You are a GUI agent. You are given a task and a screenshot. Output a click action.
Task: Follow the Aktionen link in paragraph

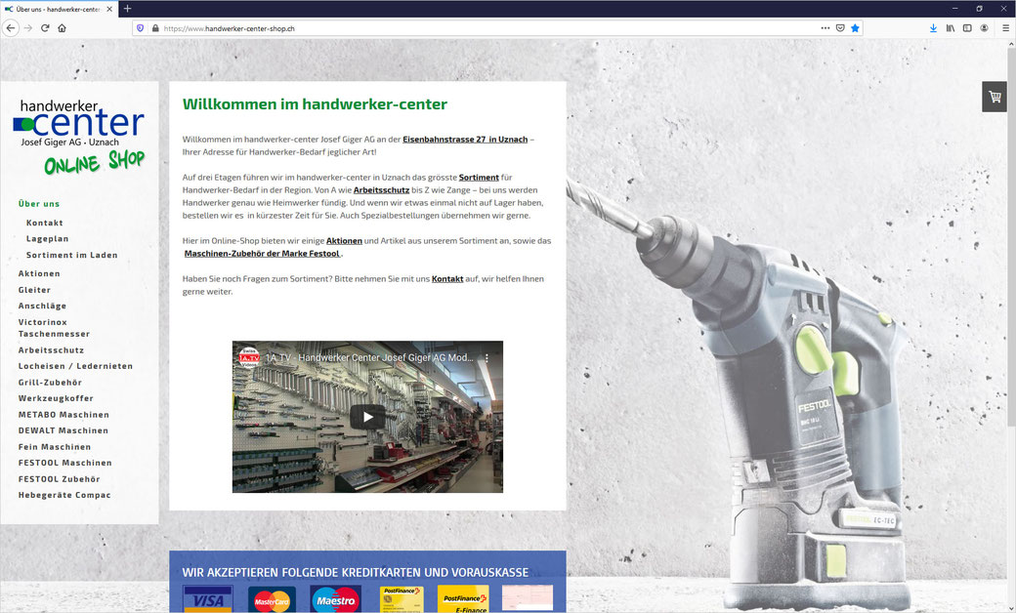tap(344, 241)
